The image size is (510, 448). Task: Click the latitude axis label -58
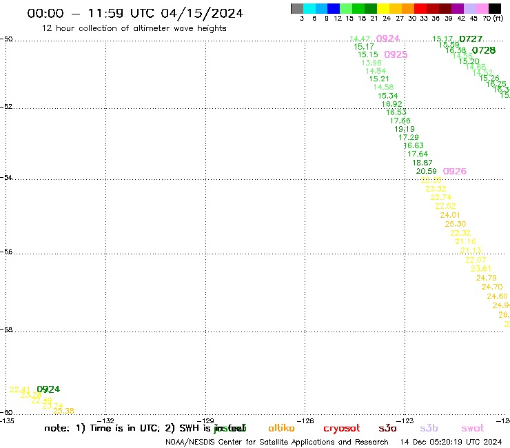pyautogui.click(x=6, y=330)
